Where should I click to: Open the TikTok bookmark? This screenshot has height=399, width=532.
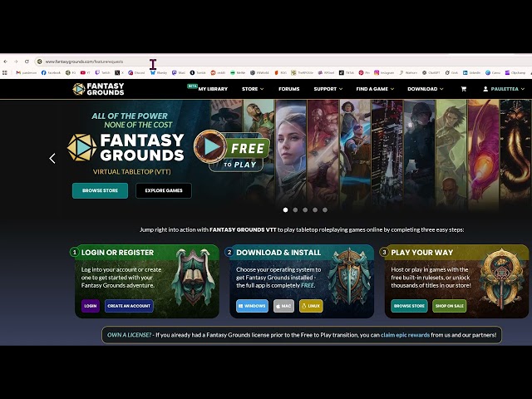347,72
